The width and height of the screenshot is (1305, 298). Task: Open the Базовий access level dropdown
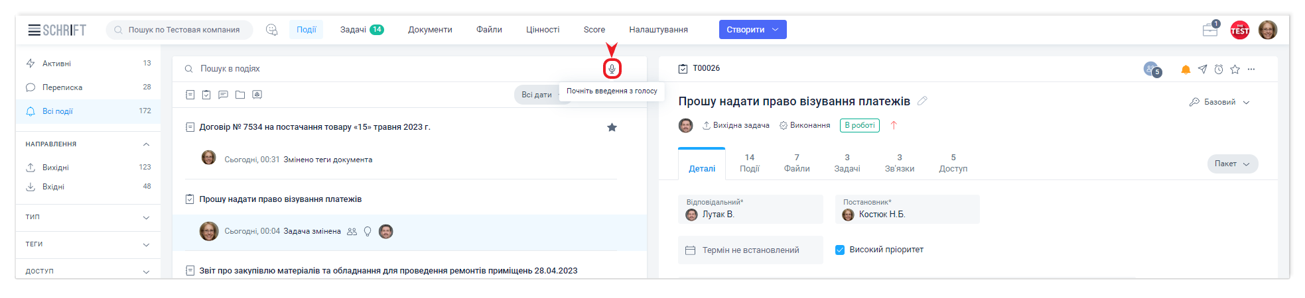click(x=1219, y=102)
